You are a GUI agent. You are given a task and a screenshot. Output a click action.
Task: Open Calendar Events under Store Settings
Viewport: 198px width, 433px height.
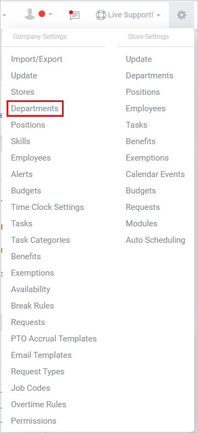tap(155, 174)
